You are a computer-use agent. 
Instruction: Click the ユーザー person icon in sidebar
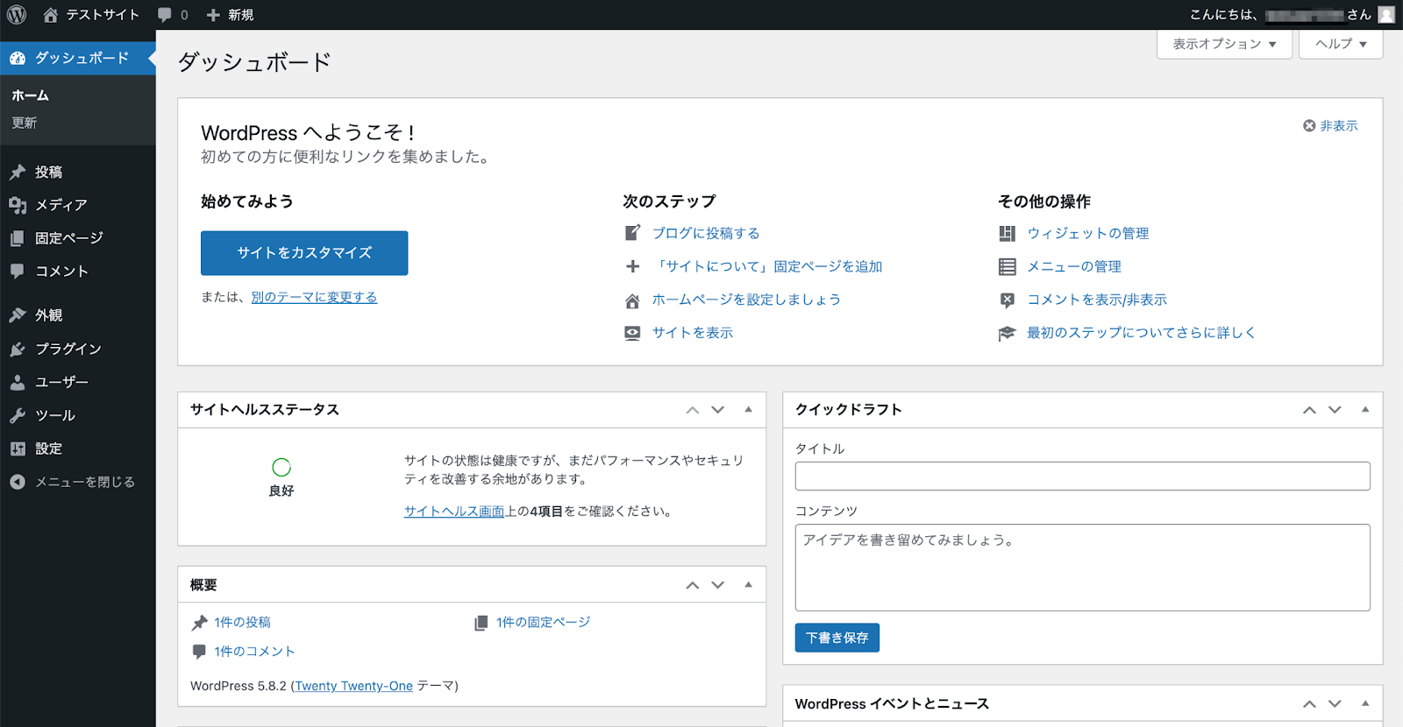coord(18,382)
